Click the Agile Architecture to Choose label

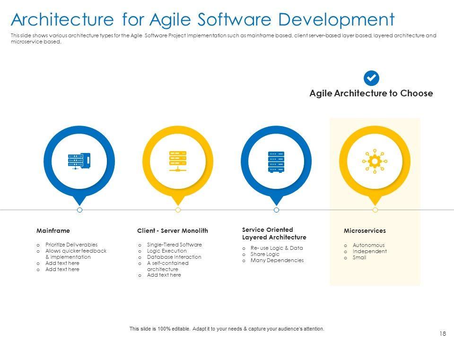point(371,93)
